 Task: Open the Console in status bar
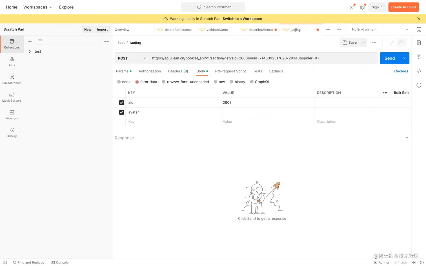60,263
